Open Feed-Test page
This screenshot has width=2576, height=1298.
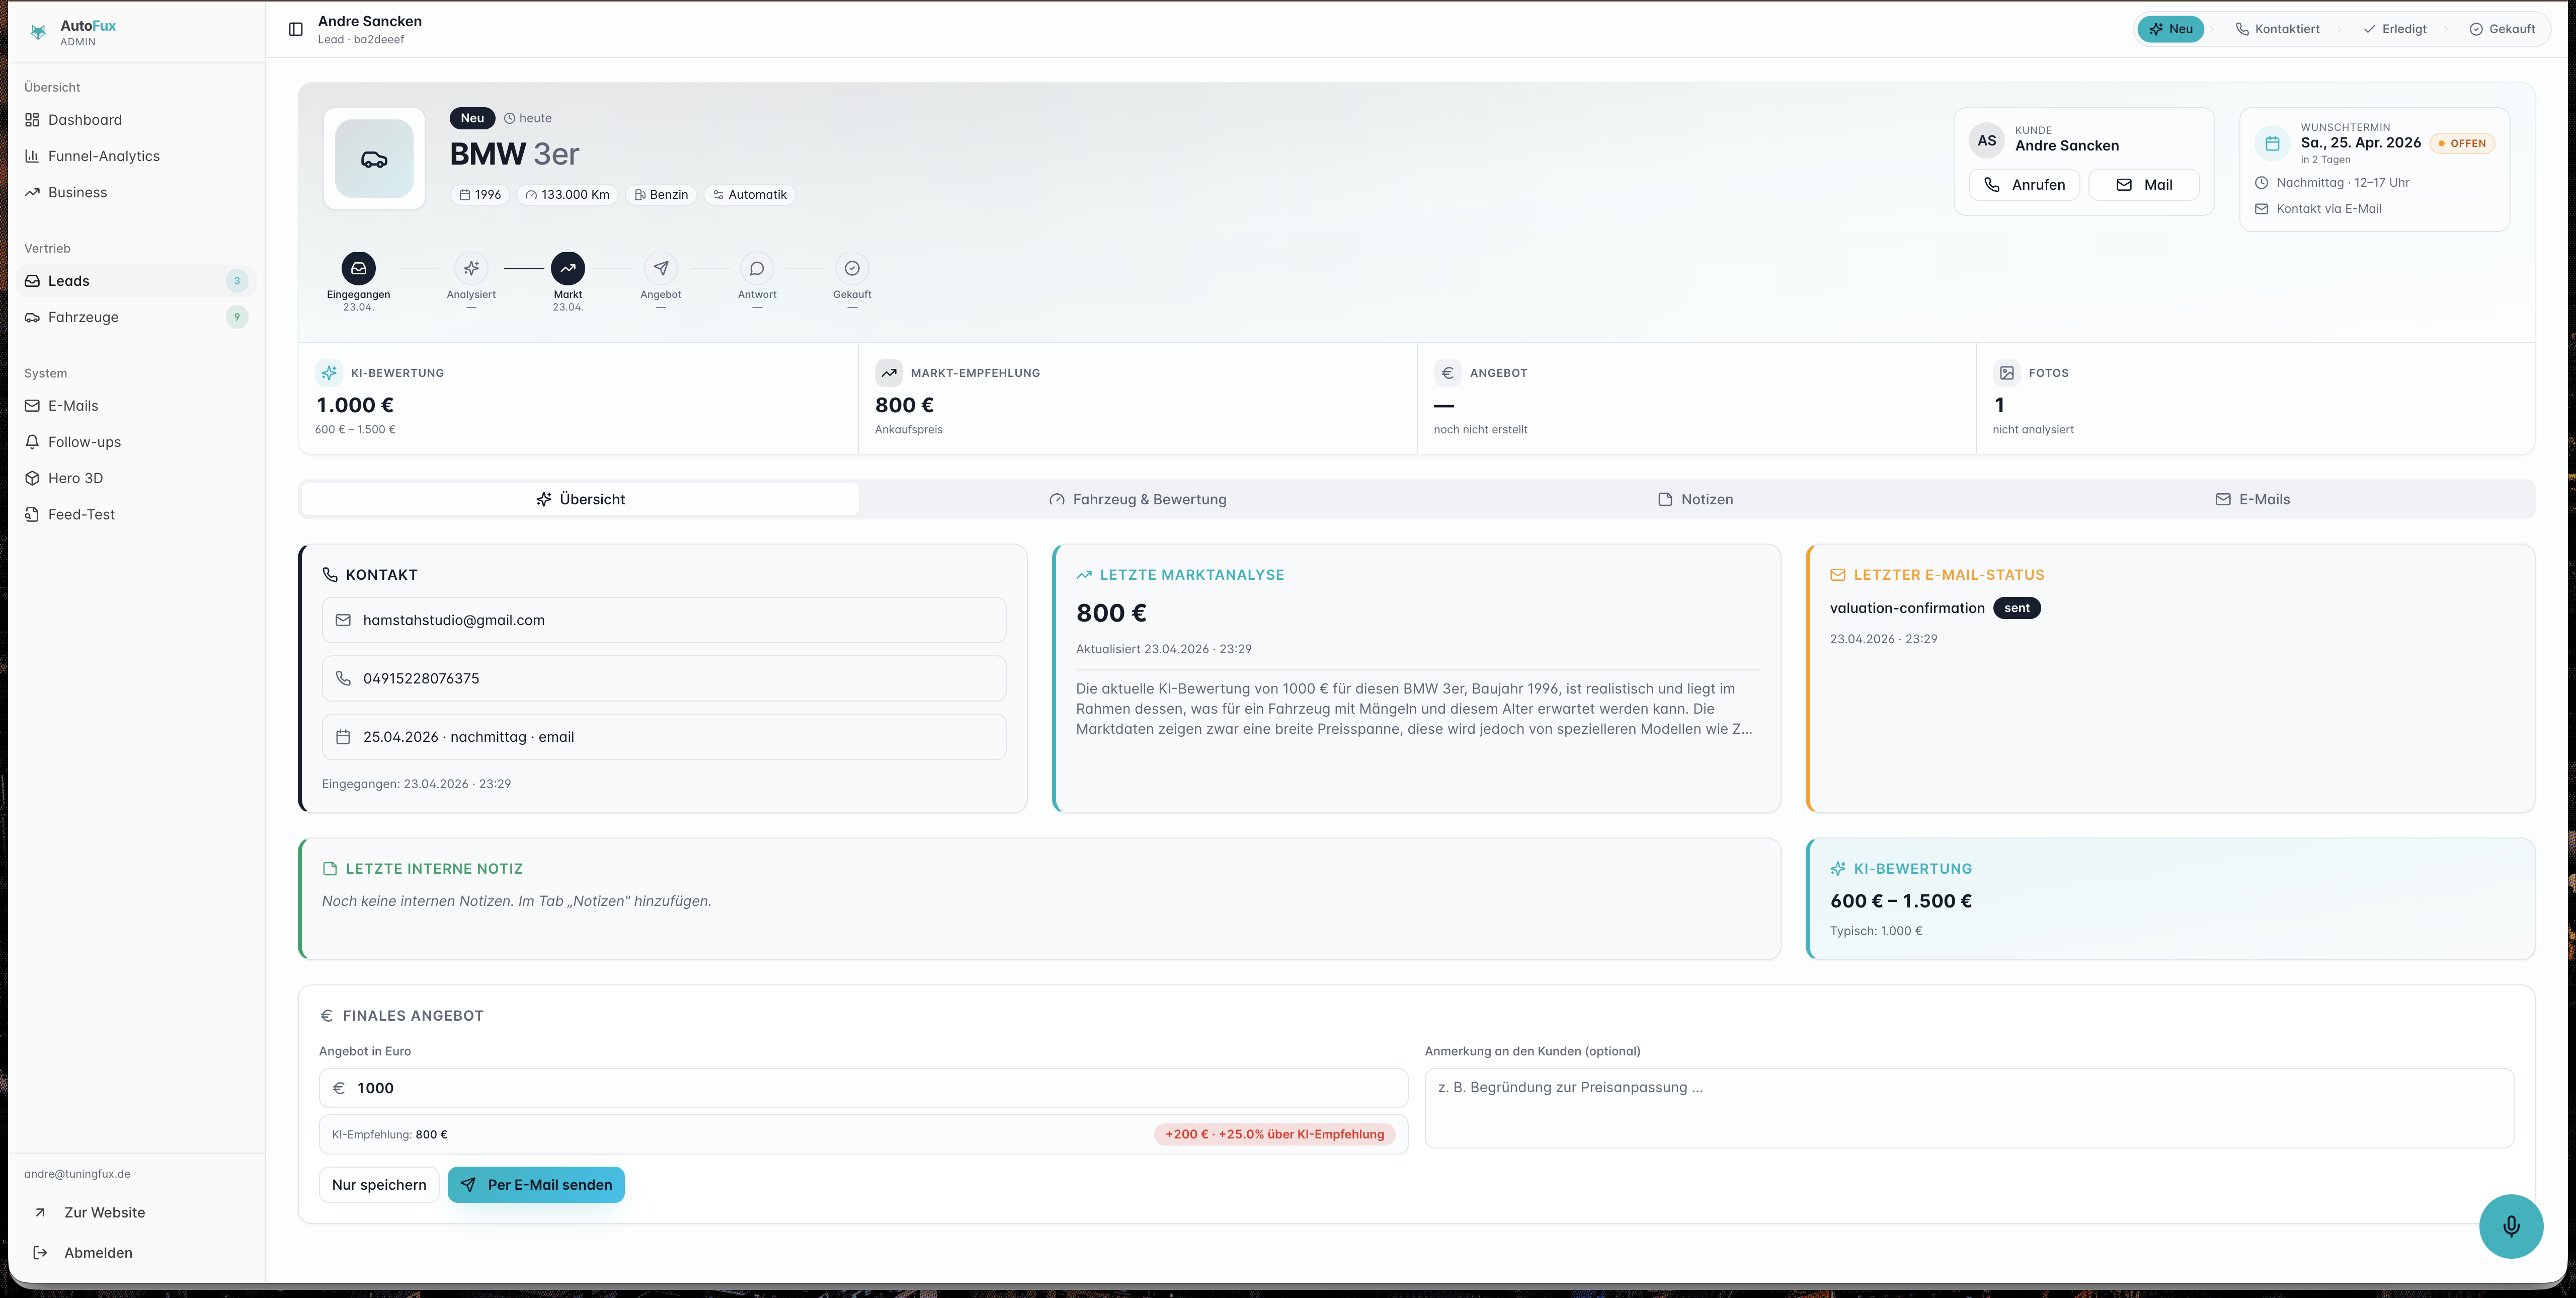tap(136, 514)
